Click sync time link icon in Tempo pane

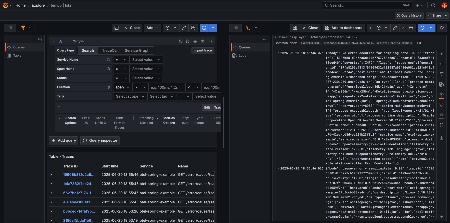pyautogui.click(x=184, y=28)
